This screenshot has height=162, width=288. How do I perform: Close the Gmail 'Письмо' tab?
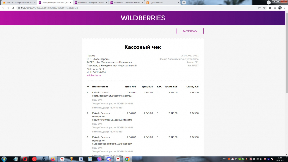tap(35, 3)
